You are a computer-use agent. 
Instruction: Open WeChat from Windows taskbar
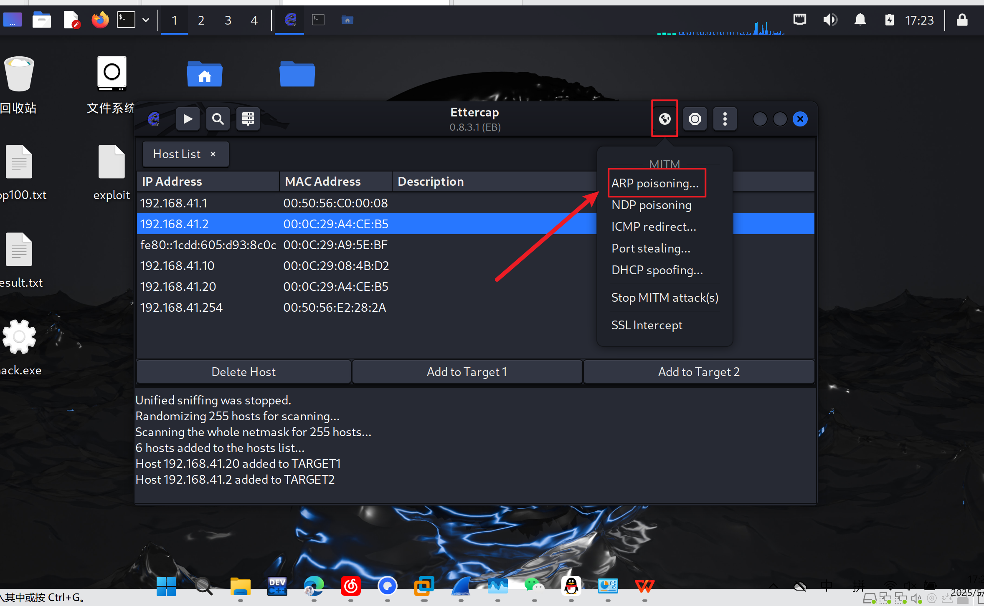(x=534, y=586)
